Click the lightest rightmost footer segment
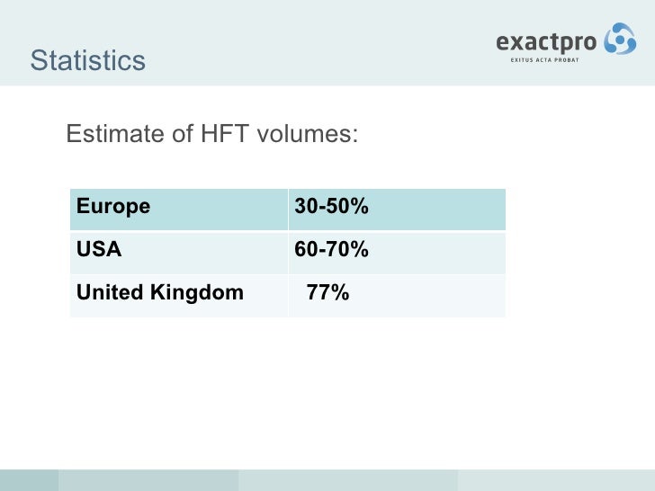655x491 pixels. click(556, 480)
